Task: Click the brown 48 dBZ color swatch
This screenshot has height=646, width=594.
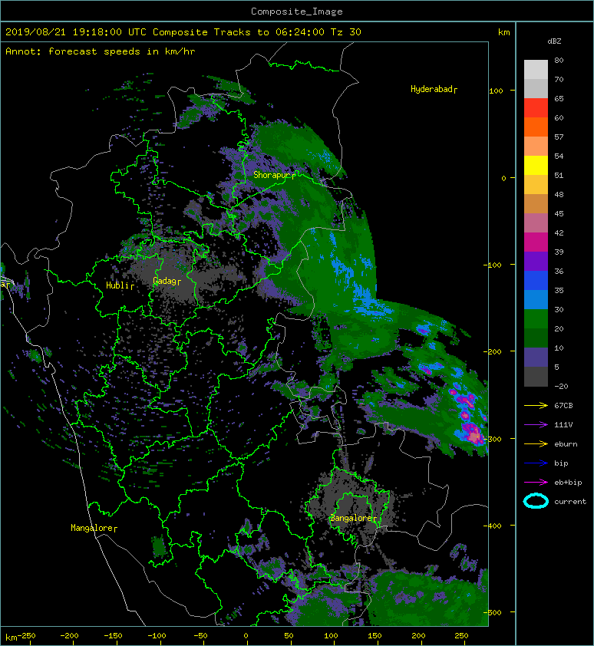Action: click(x=536, y=203)
